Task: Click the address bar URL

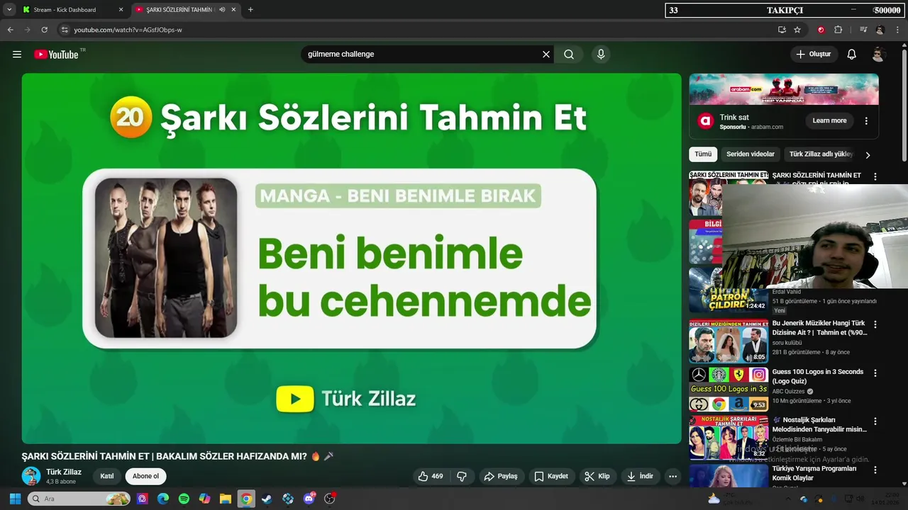Action: point(128,30)
